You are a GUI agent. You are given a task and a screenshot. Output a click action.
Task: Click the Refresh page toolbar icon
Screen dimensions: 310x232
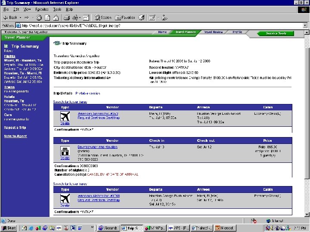tap(47, 18)
